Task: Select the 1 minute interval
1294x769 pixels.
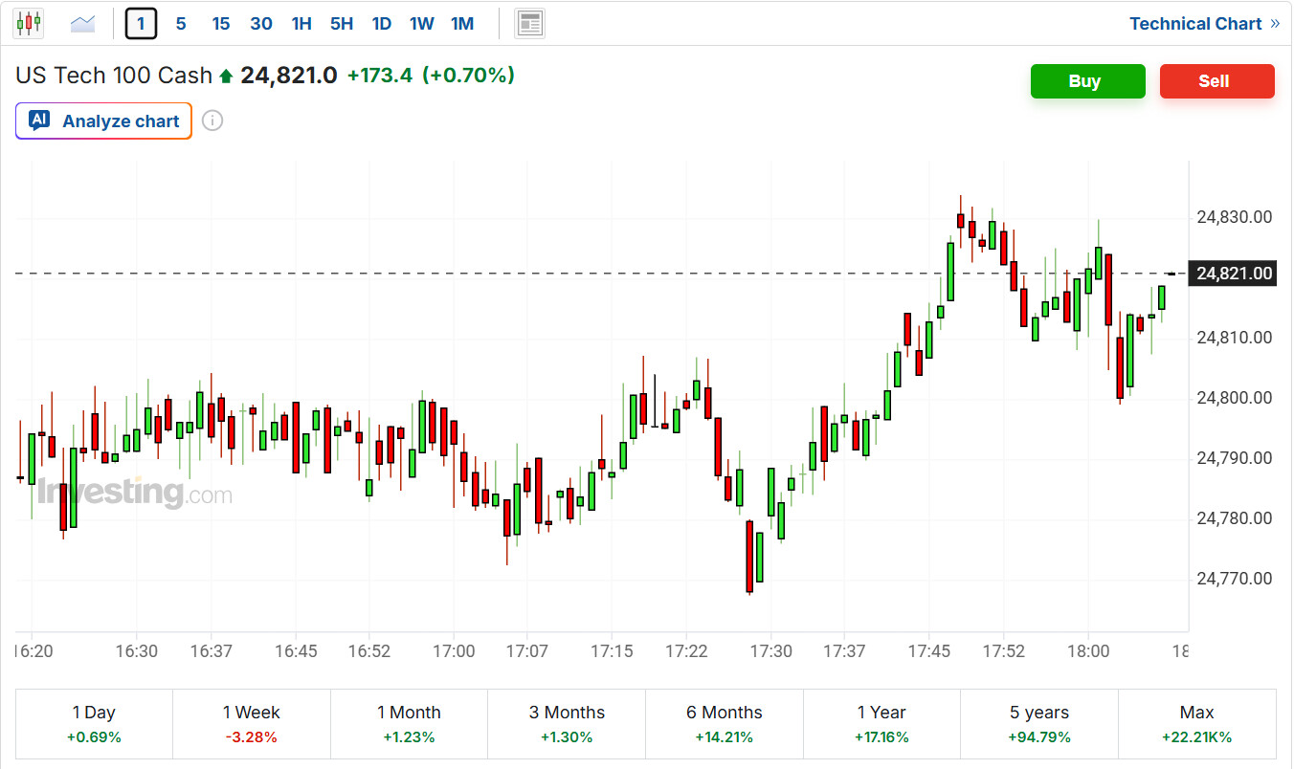Action: click(x=141, y=23)
